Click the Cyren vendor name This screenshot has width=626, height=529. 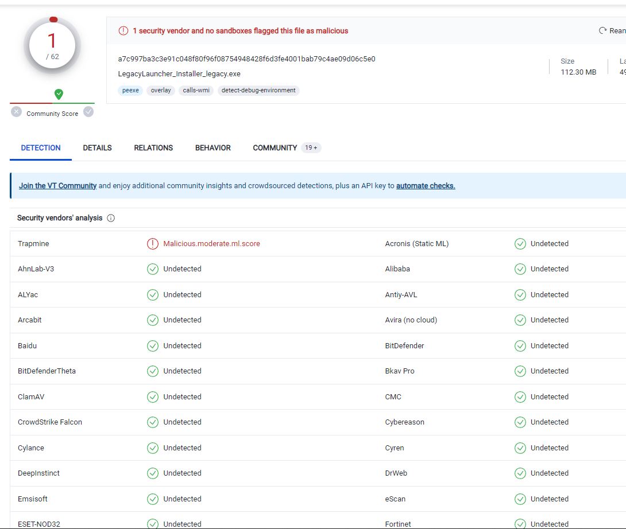[395, 448]
